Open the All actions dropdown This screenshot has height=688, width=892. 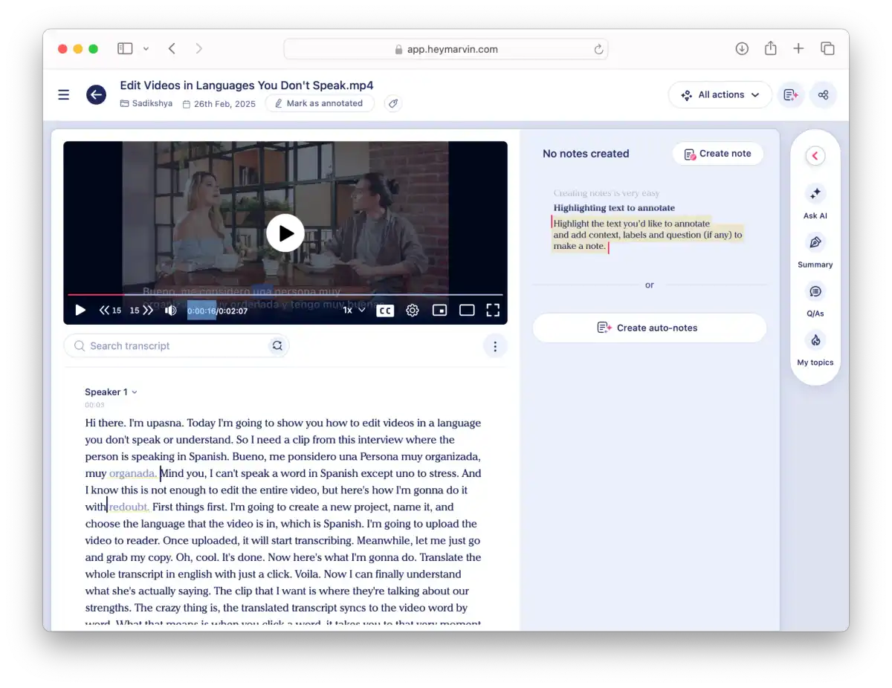pyautogui.click(x=720, y=95)
